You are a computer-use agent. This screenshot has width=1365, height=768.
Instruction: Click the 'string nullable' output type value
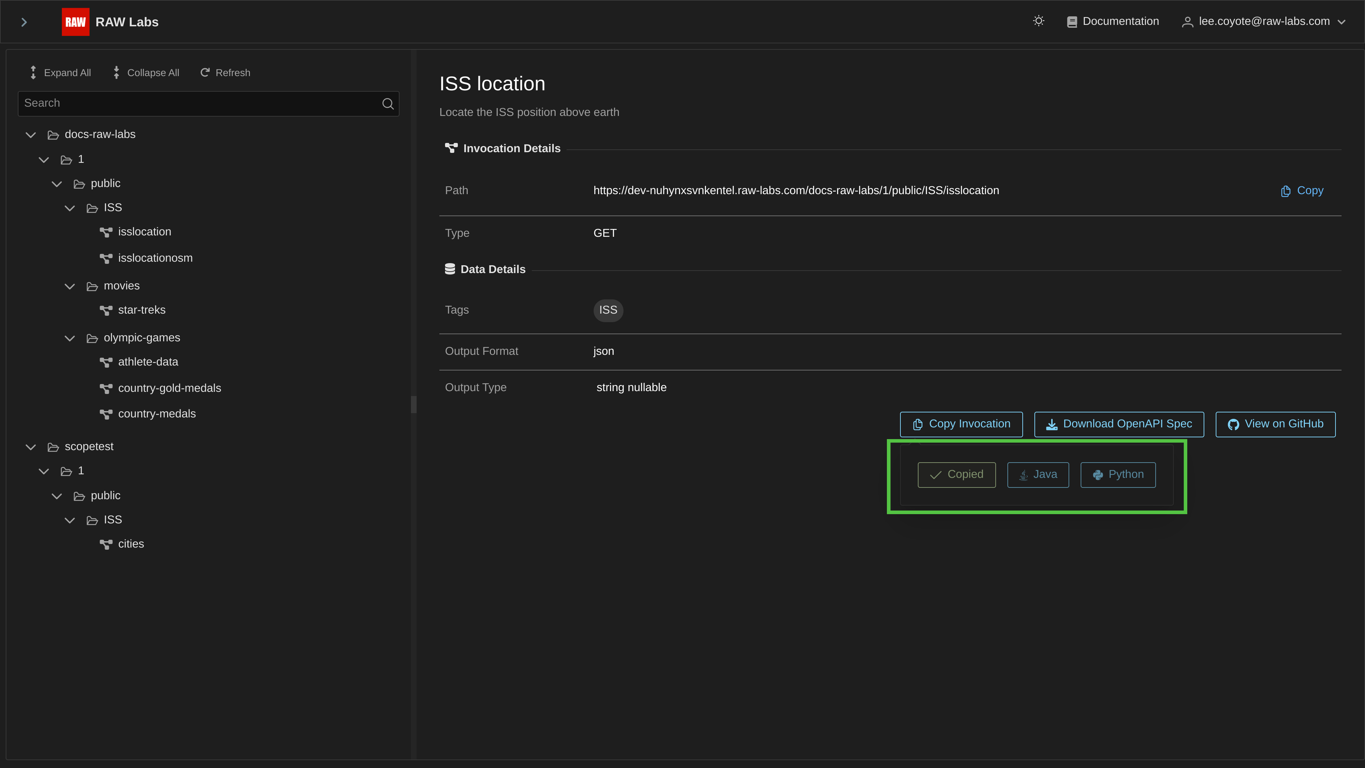click(631, 388)
